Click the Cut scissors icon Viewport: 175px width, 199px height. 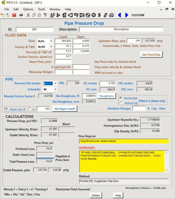28,15
